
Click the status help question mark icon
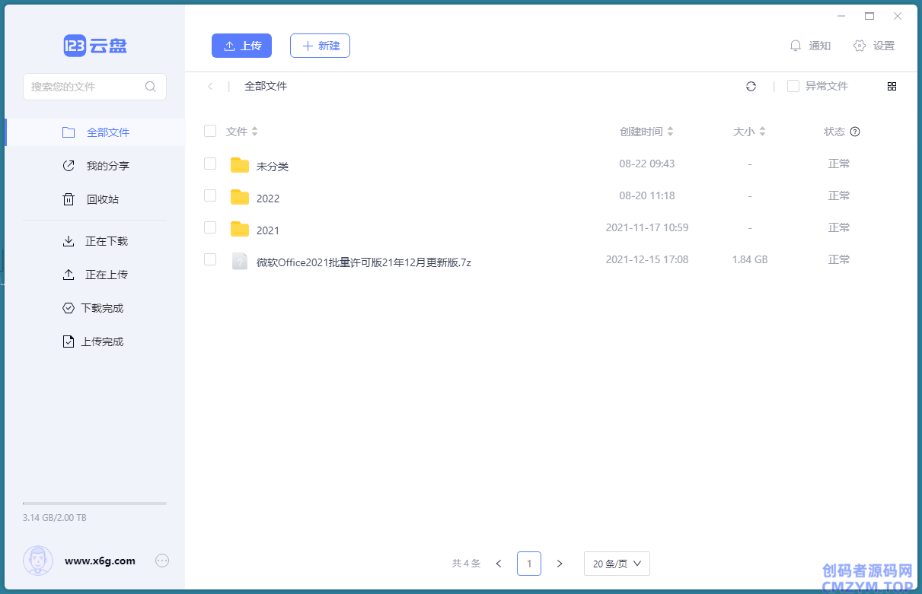(x=855, y=132)
